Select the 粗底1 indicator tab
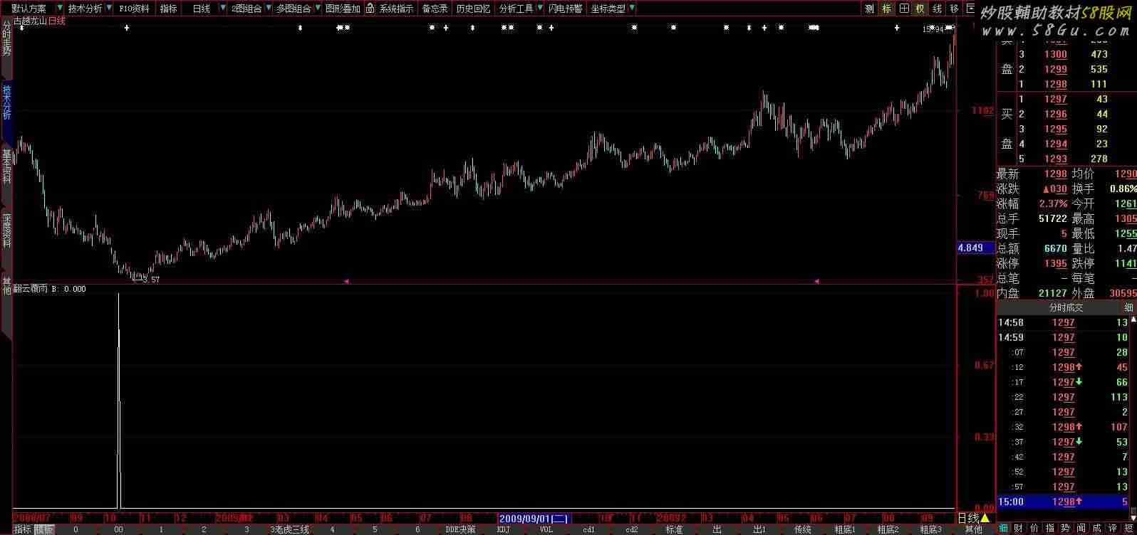The image size is (1137, 535). click(845, 529)
